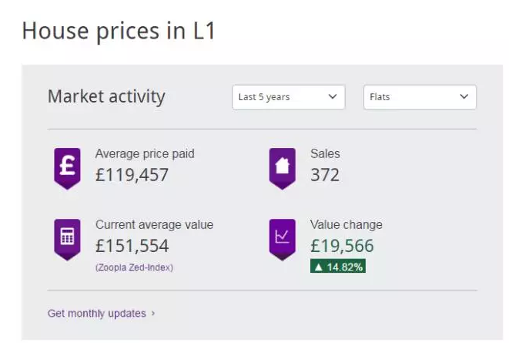Click the purple house Sales icon
The height and width of the screenshot is (343, 519).
click(x=283, y=168)
